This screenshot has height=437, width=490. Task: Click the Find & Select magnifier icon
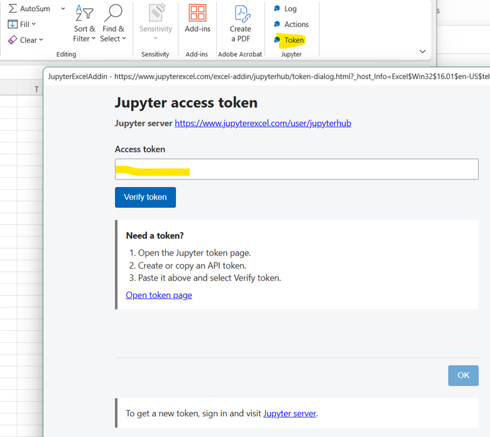113,13
